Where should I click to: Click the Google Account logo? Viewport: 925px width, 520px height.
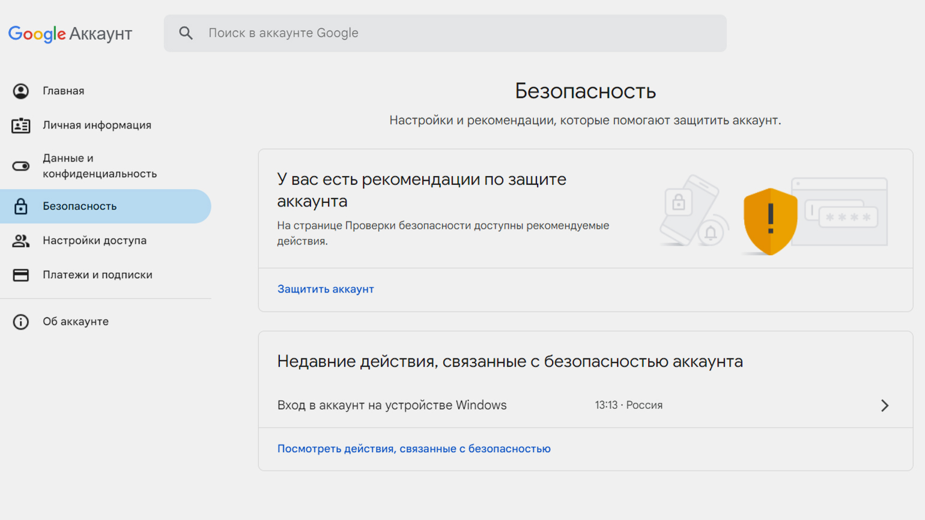(x=70, y=34)
